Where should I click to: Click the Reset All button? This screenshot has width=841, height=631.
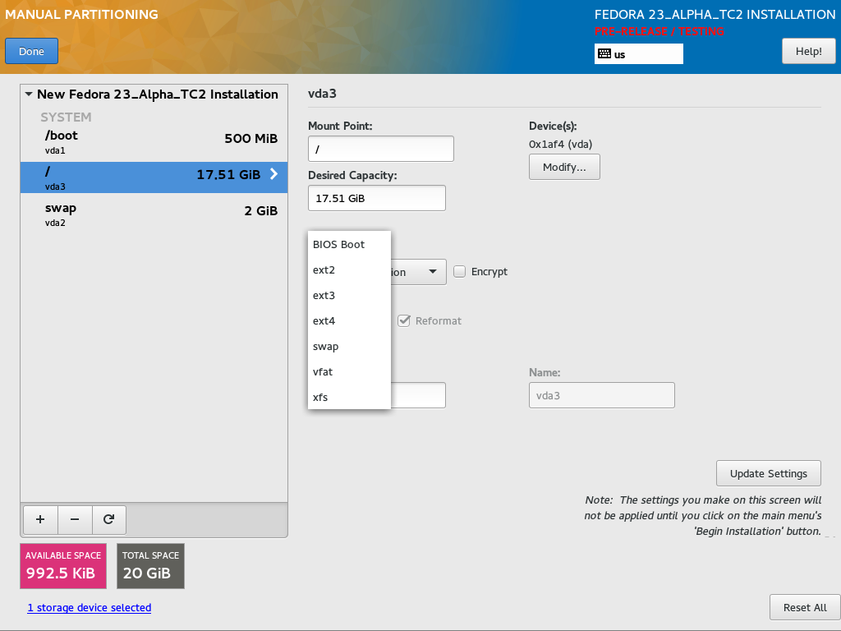805,607
